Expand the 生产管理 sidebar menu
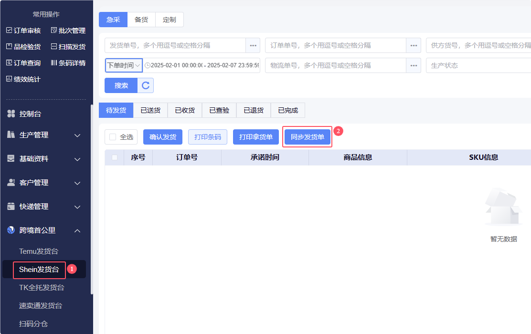This screenshot has width=531, height=334. (77, 136)
